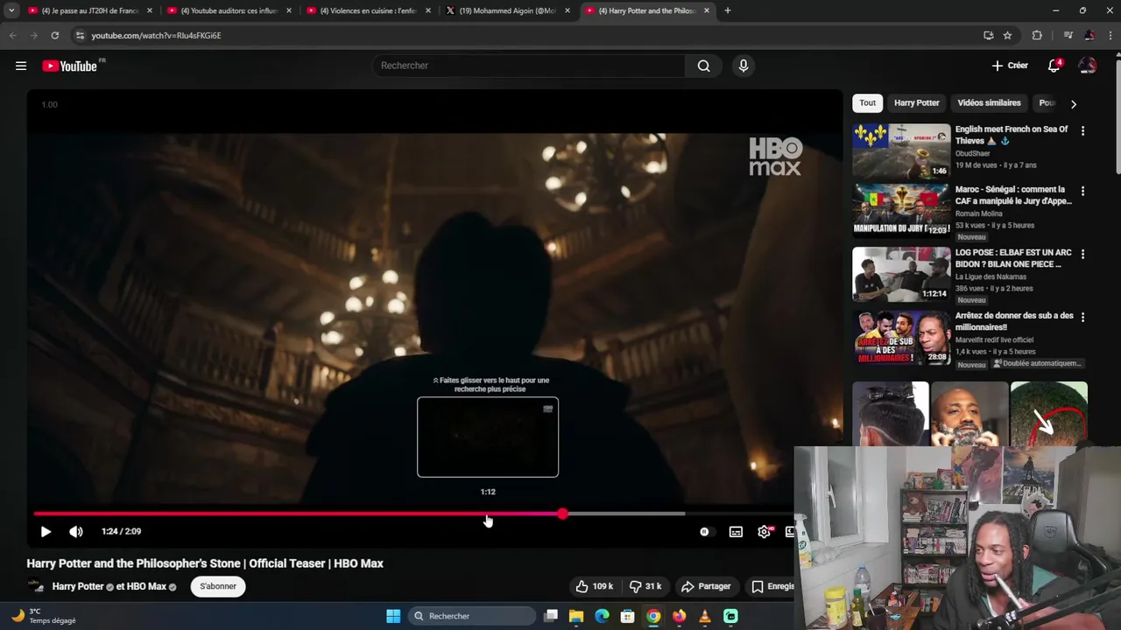
Task: Open options for Maroc - Sénégal video
Action: (x=1082, y=191)
